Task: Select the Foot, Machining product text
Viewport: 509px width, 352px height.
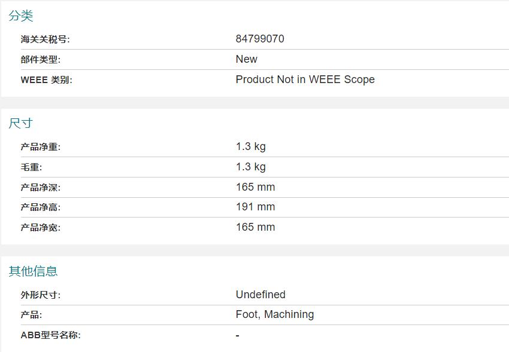Action: 274,314
